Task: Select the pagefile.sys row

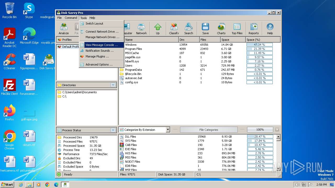Action: tap(199, 57)
